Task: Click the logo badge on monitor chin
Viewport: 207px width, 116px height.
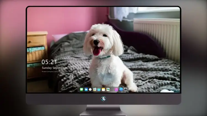Action: (104, 99)
